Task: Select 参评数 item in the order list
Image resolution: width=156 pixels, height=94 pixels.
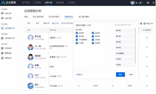Action: [124, 42]
